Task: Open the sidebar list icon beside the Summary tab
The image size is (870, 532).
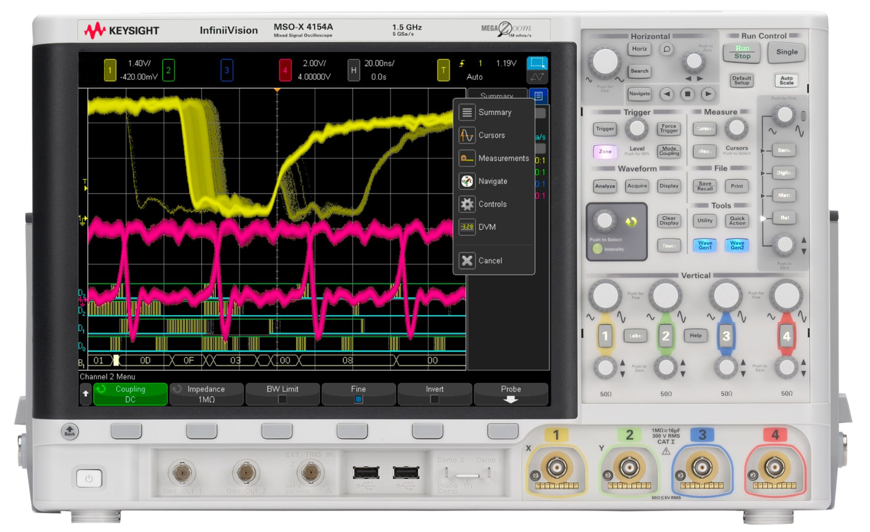Action: (x=538, y=96)
